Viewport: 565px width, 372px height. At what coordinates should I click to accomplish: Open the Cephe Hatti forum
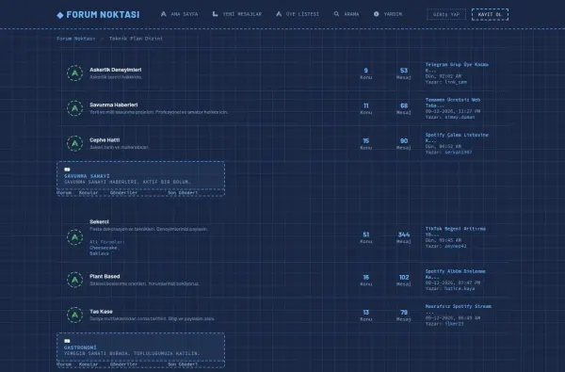(x=105, y=140)
